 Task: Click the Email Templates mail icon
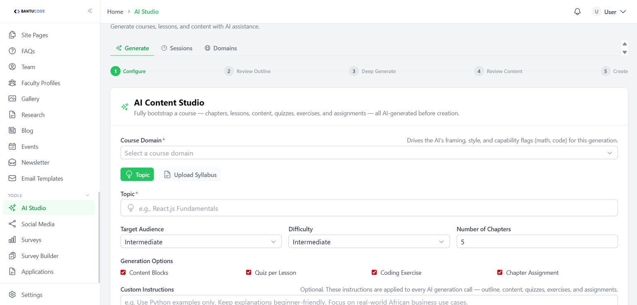point(12,178)
